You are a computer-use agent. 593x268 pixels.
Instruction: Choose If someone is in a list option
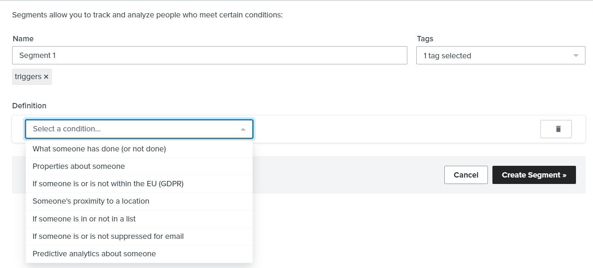84,219
